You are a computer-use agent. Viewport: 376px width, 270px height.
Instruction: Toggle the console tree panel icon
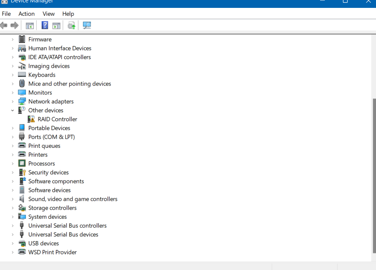click(30, 25)
